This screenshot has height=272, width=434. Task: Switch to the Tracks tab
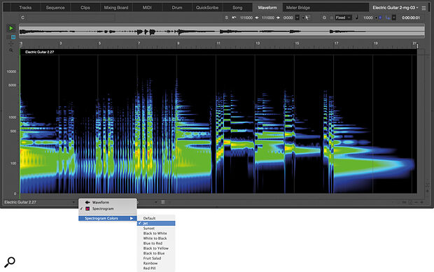[x=25, y=8]
